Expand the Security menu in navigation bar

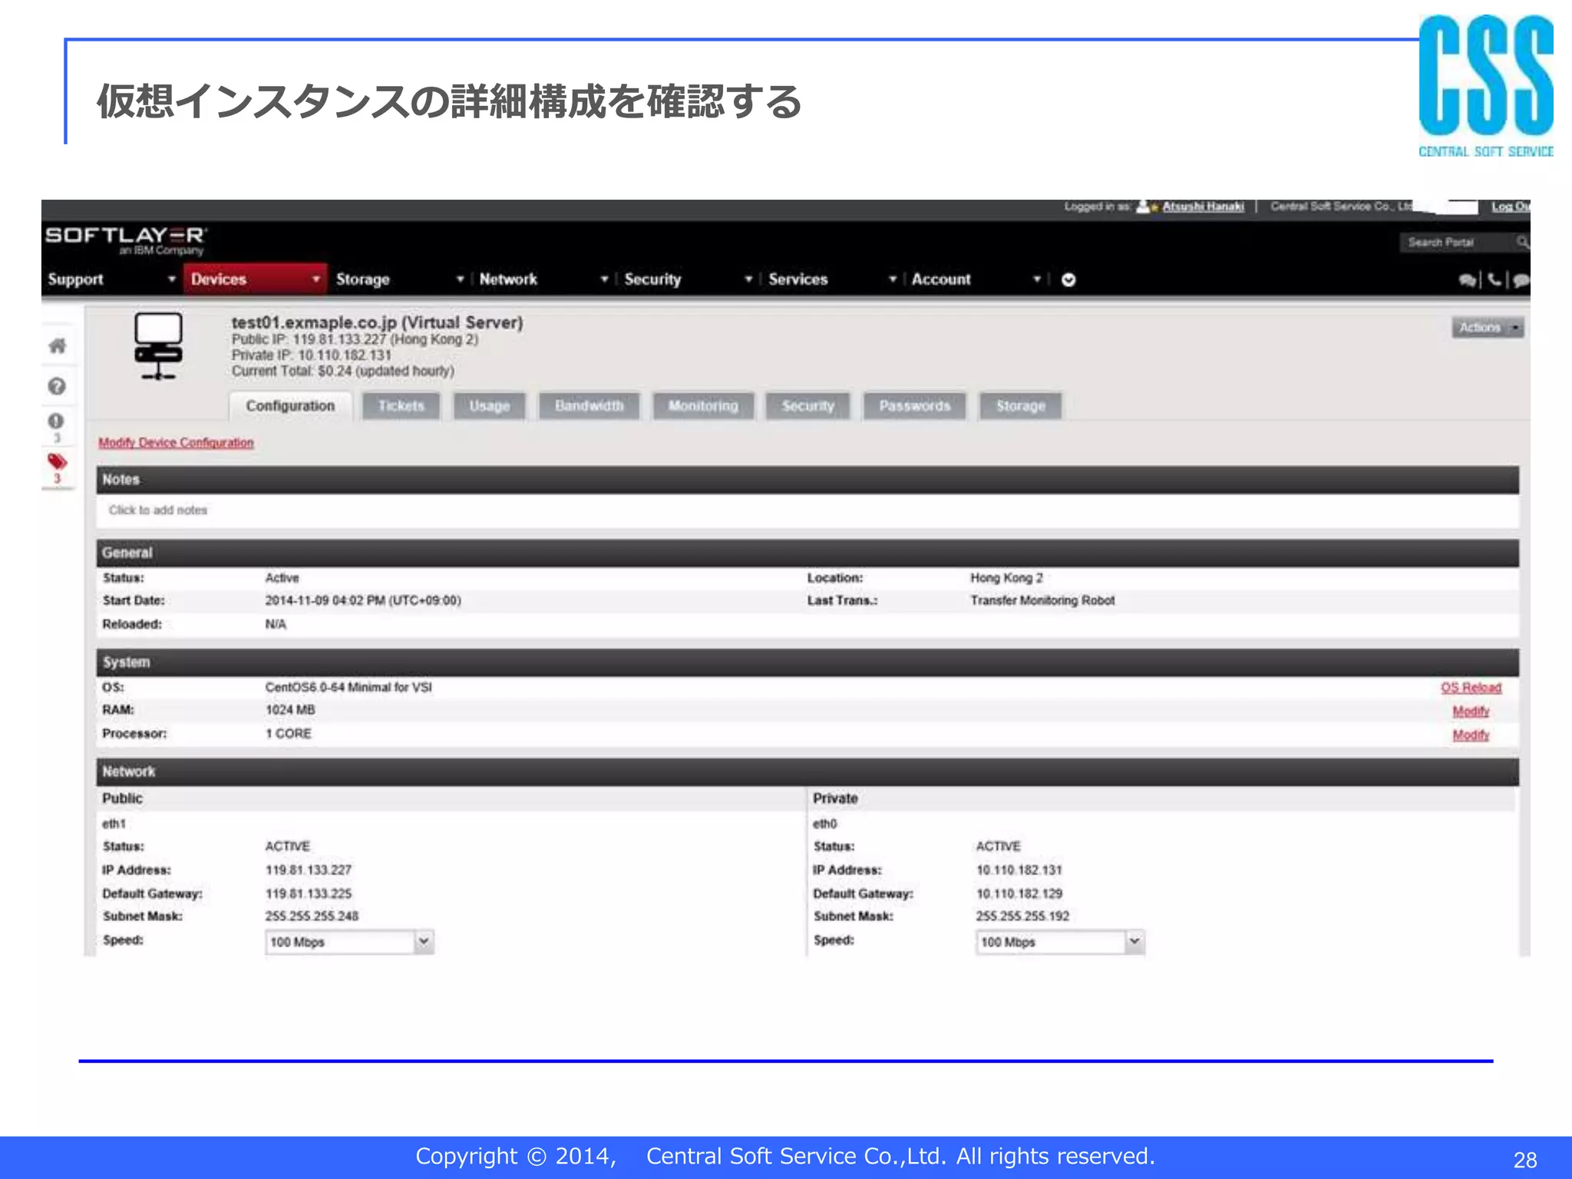(x=687, y=279)
